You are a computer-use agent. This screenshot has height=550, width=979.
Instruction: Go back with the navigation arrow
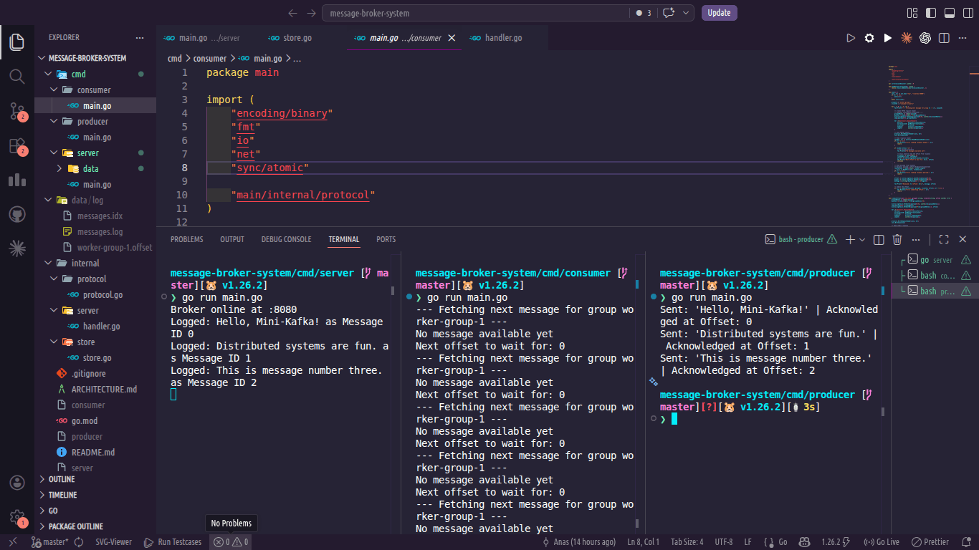[292, 13]
